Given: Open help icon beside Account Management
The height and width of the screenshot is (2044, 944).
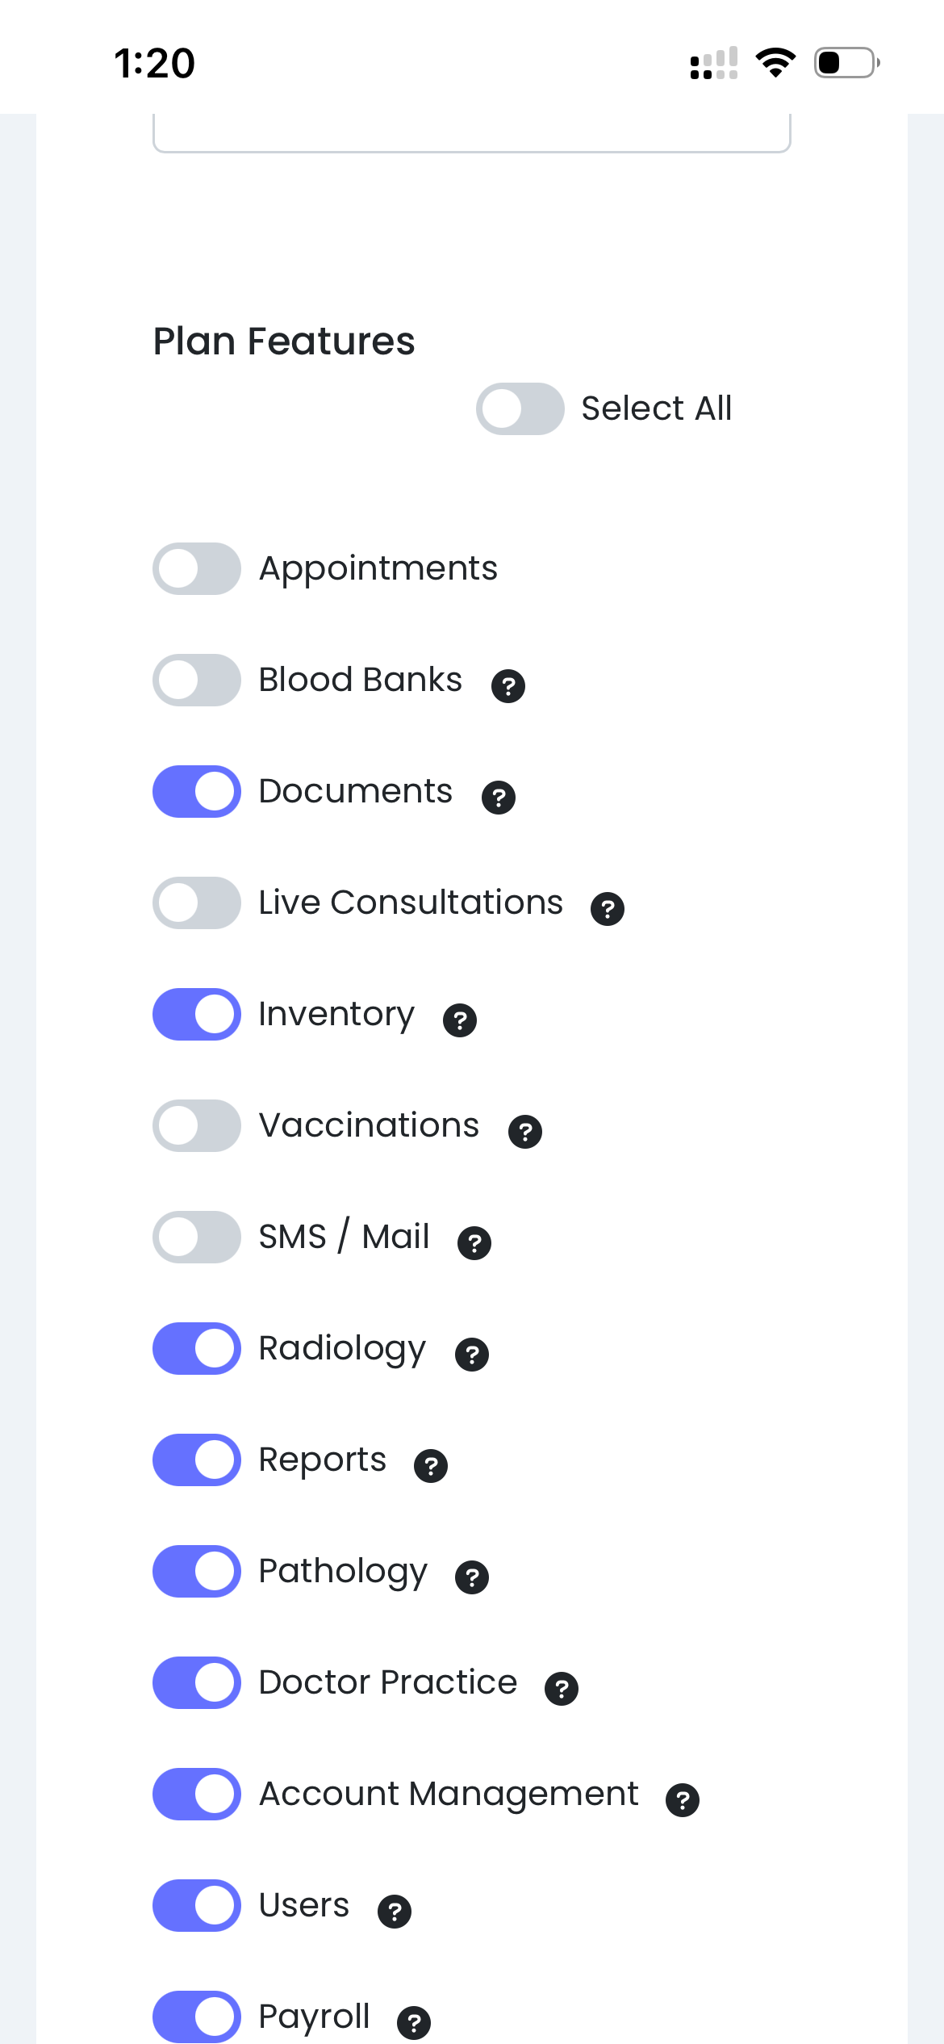Looking at the screenshot, I should point(683,1800).
